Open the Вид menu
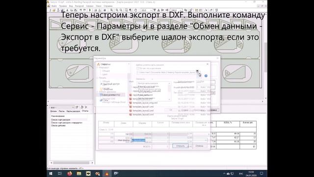 point(71,6)
